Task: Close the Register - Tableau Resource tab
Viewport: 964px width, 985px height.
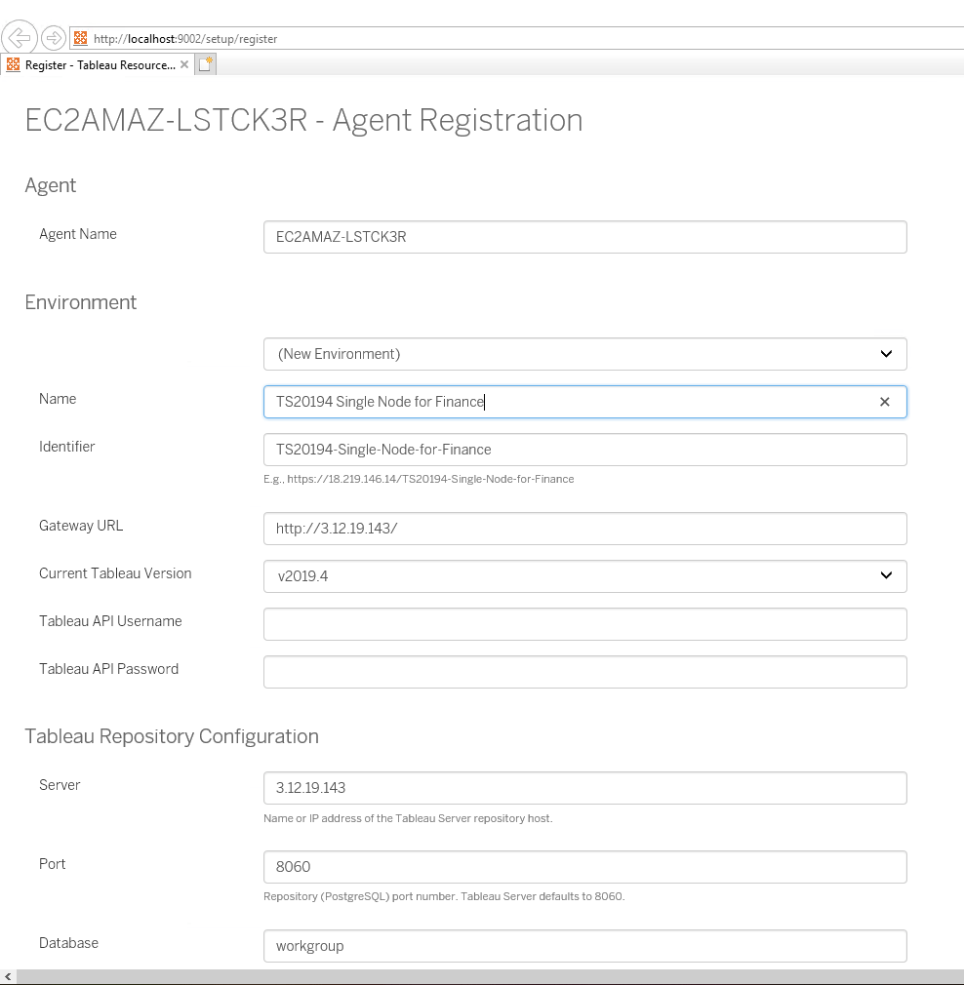Action: point(184,64)
